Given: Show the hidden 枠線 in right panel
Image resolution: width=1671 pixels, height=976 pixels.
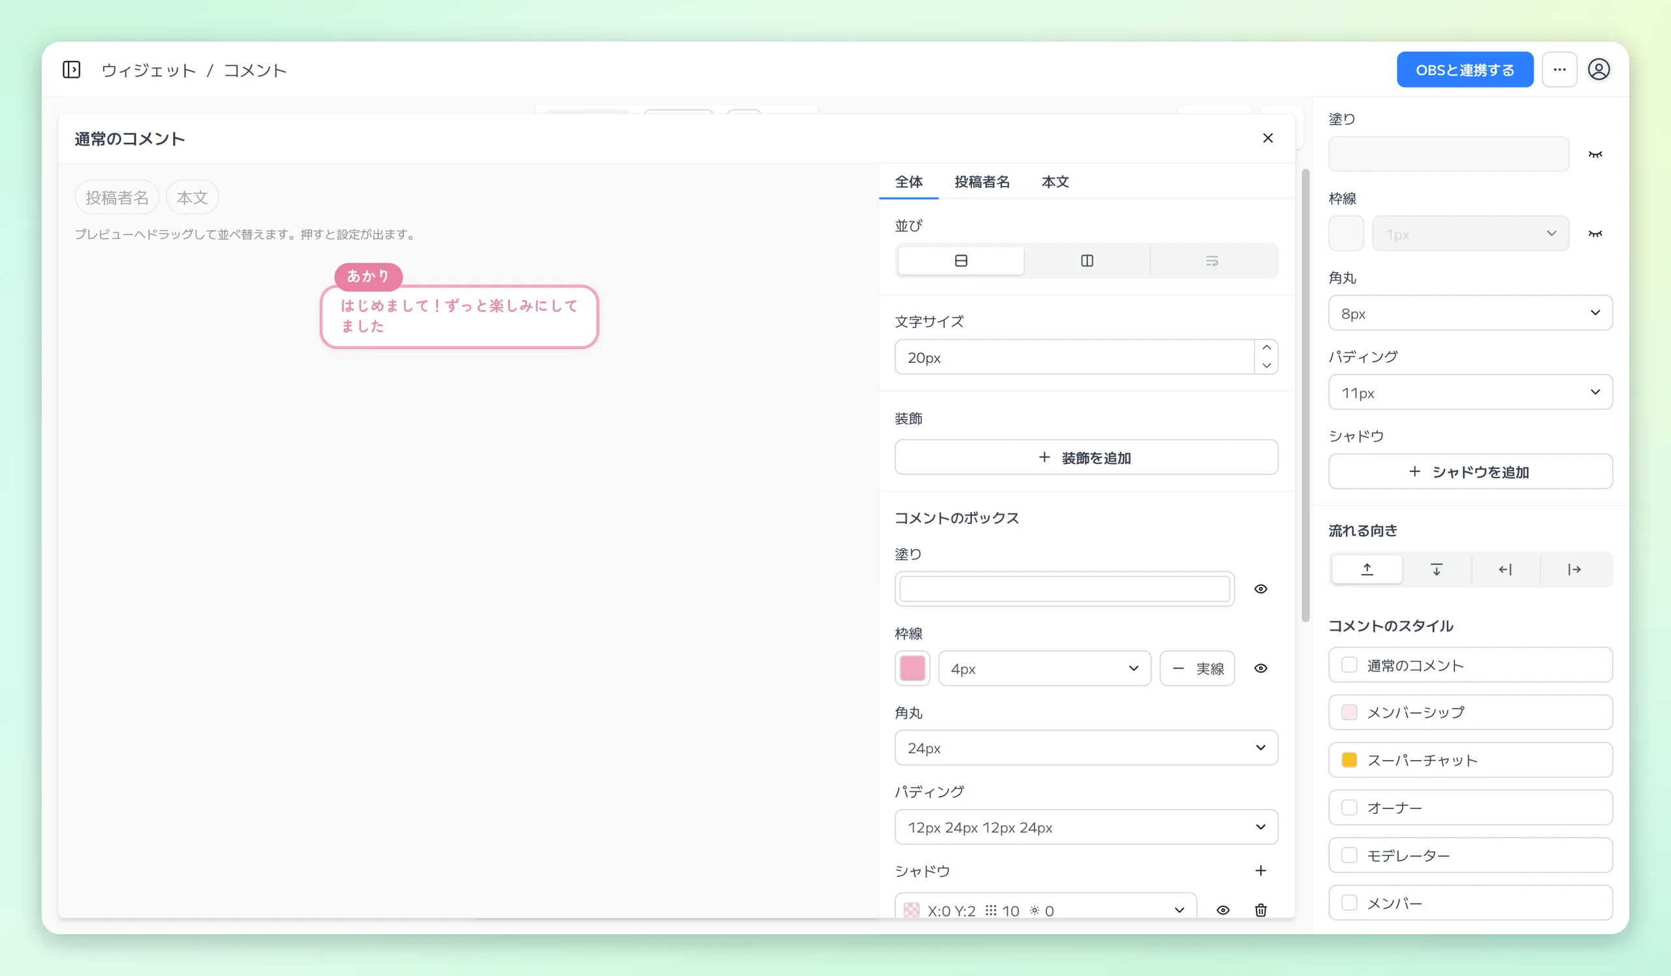Looking at the screenshot, I should (1595, 234).
